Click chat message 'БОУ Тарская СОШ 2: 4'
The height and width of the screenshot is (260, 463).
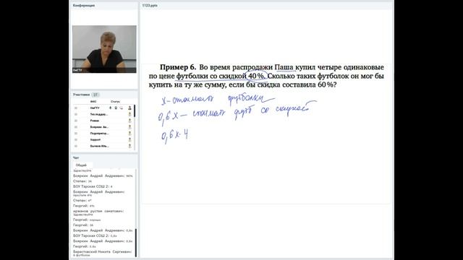point(93,186)
